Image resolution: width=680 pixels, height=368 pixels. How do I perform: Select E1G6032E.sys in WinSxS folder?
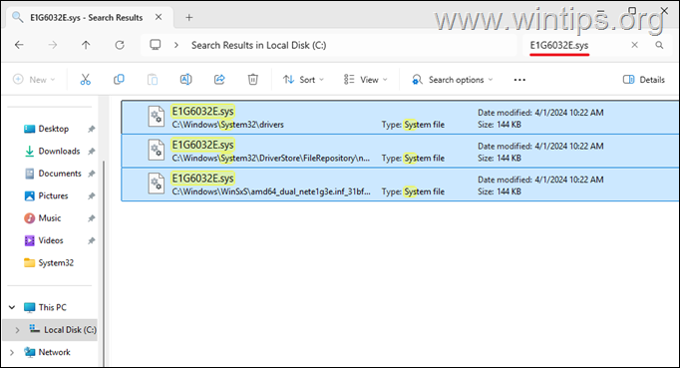400,184
